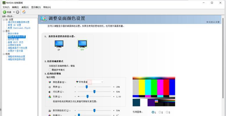Click the 当前色彩准确度模式: 增强 text
This screenshot has height=116, width=226.
coord(62,66)
